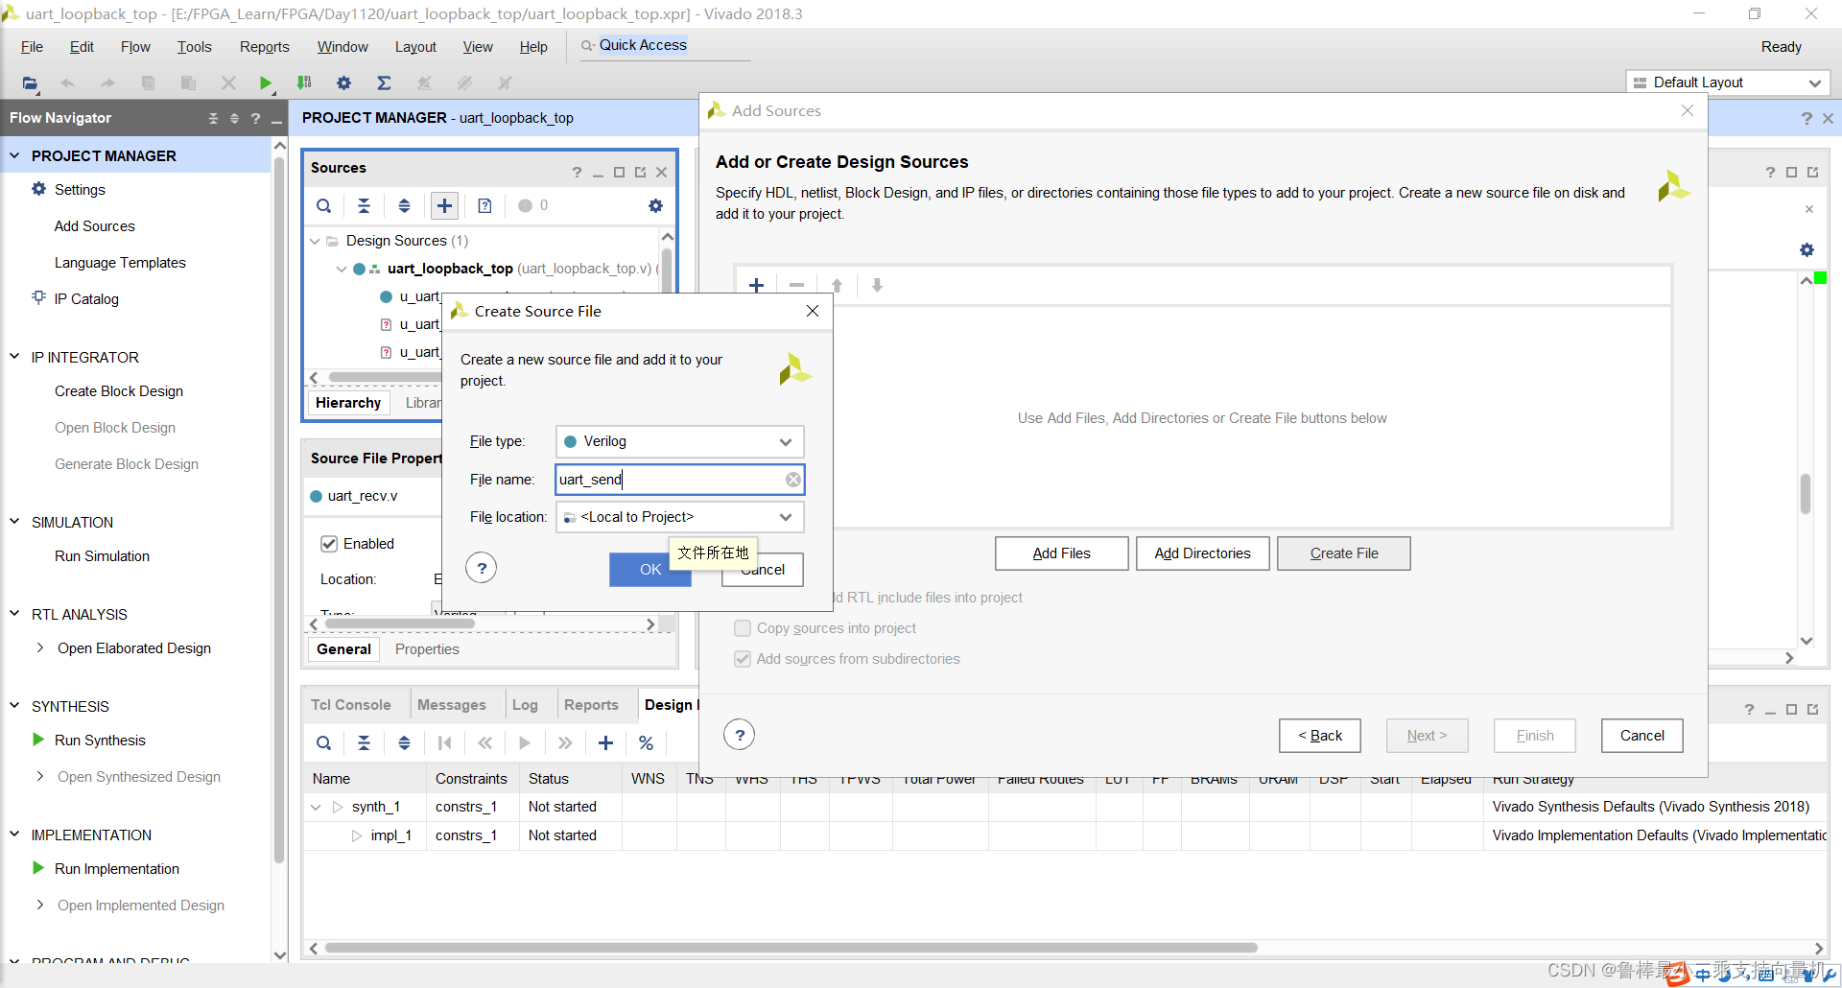Click the Source File Properties horizontal scrollbar

(400, 623)
